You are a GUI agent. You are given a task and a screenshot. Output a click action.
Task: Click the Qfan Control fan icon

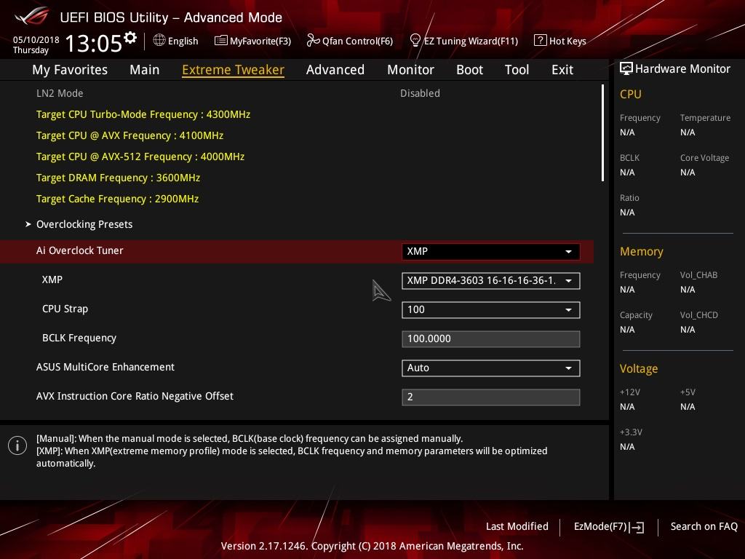(313, 41)
